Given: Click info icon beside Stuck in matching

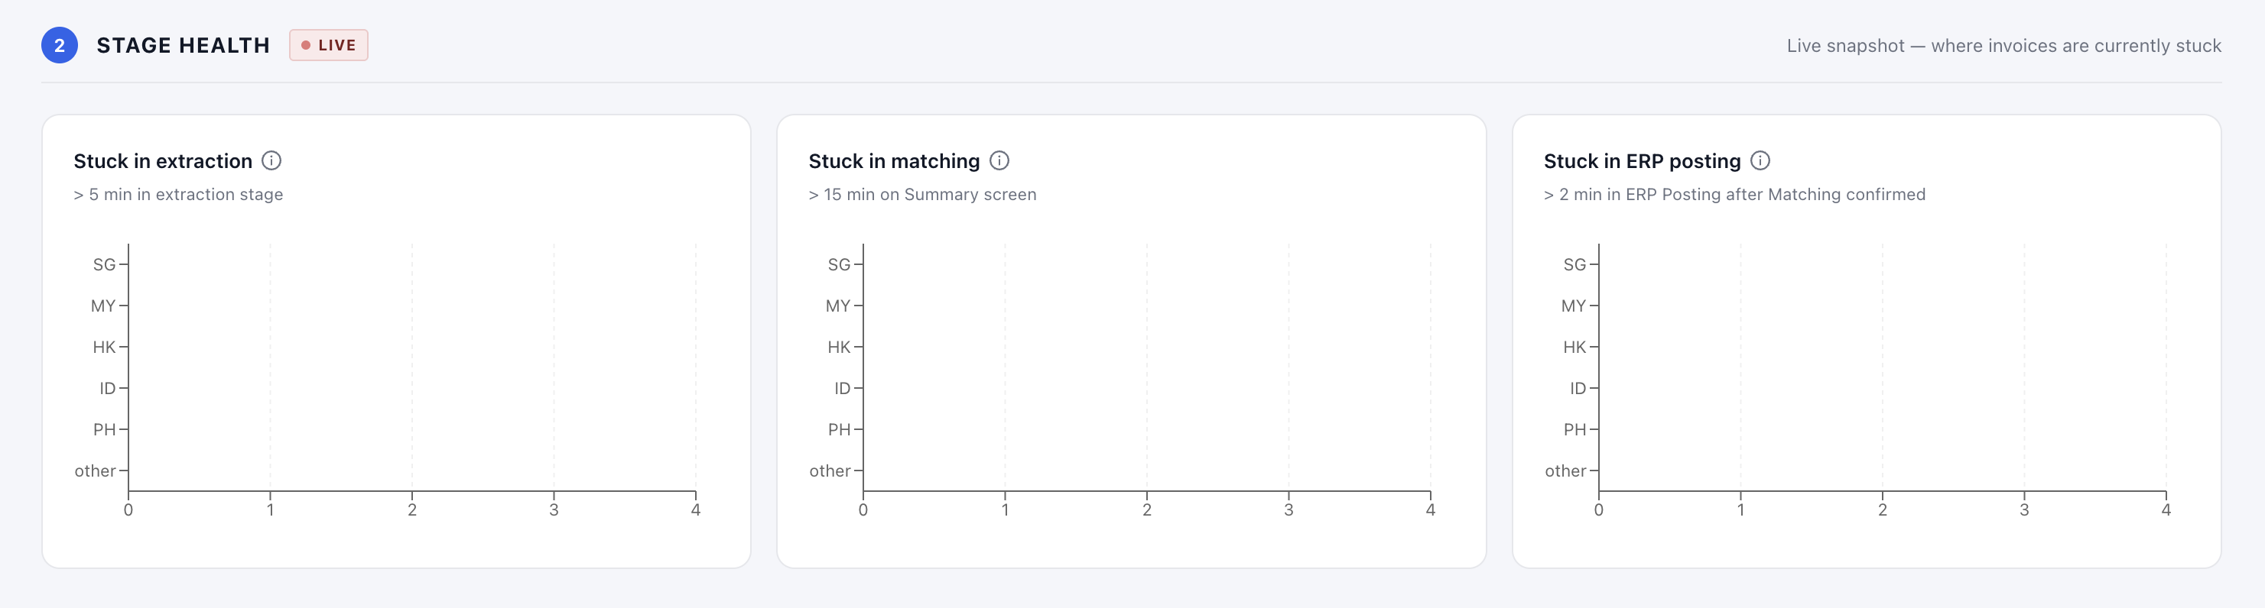Looking at the screenshot, I should pyautogui.click(x=999, y=161).
